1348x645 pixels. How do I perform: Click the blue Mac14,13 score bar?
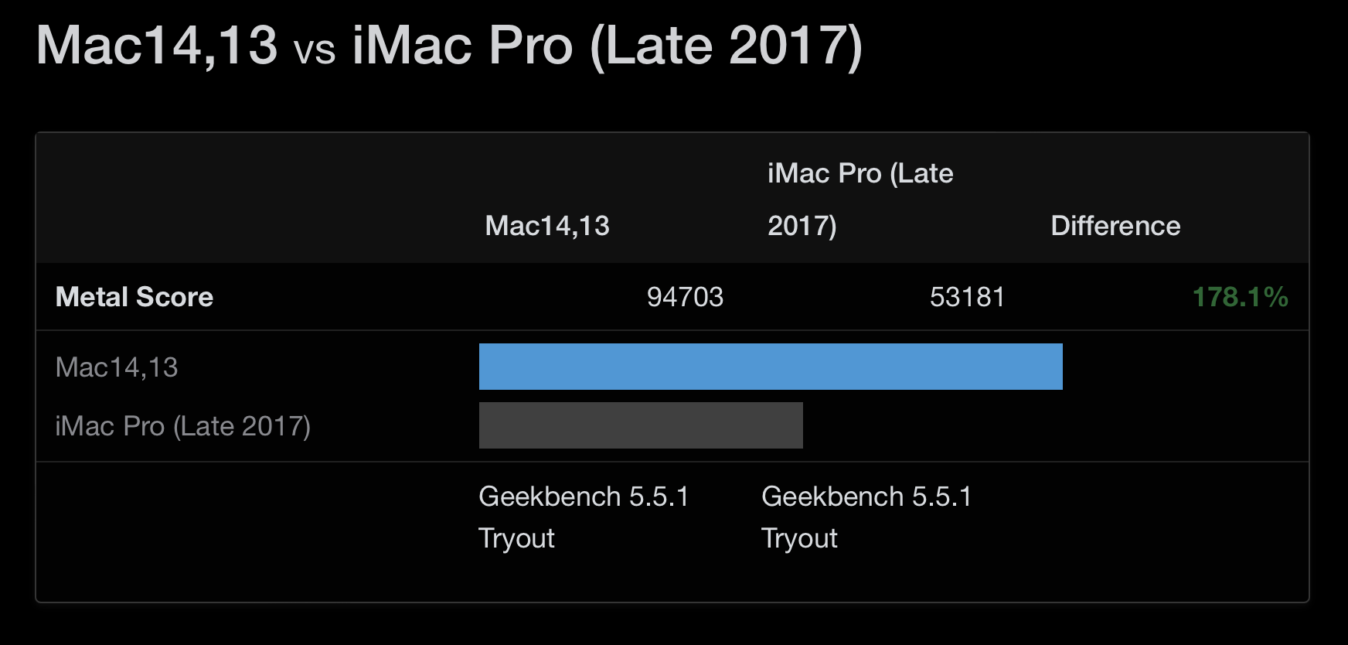pos(771,367)
